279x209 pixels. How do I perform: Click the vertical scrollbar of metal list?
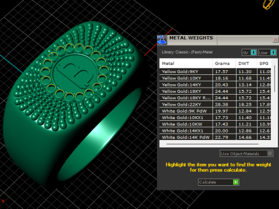coord(274,78)
